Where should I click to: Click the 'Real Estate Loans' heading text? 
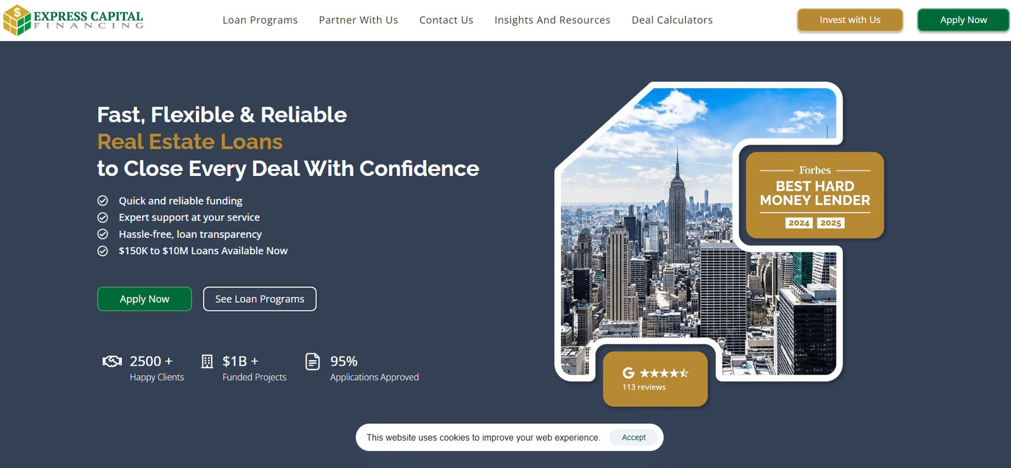tap(190, 142)
